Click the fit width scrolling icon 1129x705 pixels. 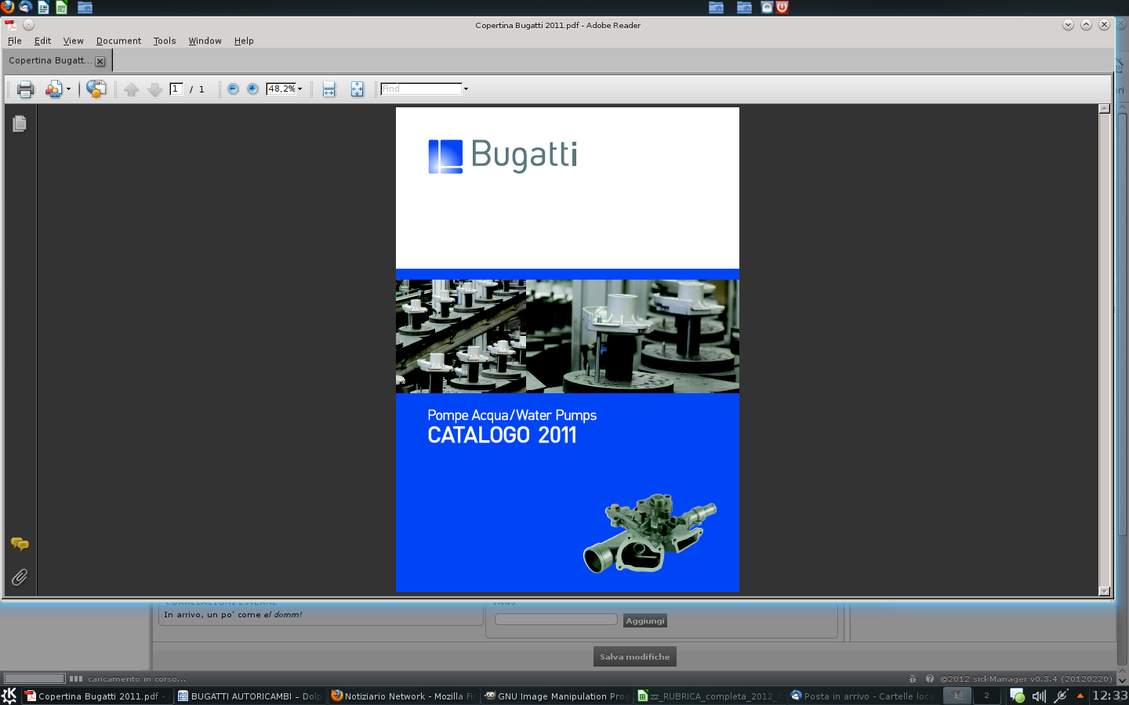point(329,89)
